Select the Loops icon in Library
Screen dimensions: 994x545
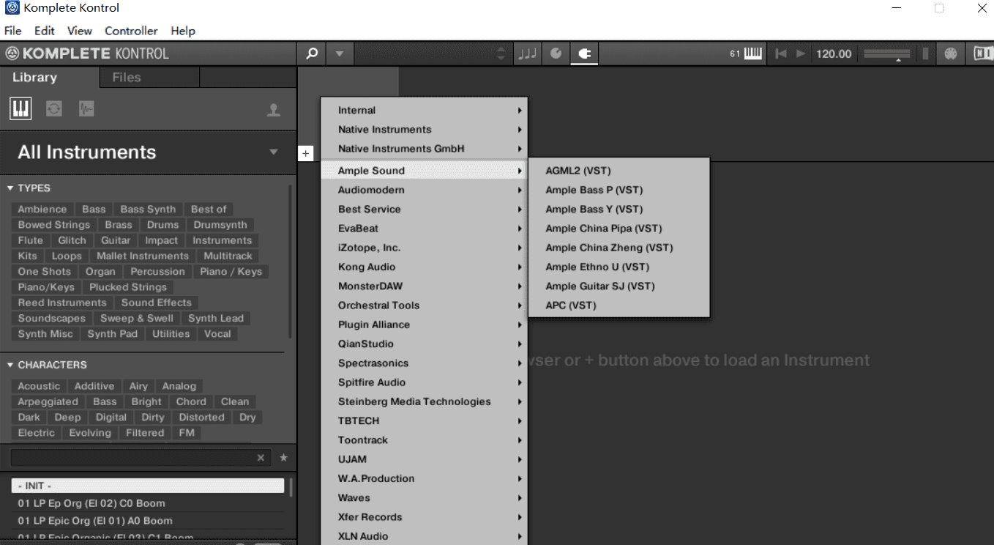tap(53, 109)
